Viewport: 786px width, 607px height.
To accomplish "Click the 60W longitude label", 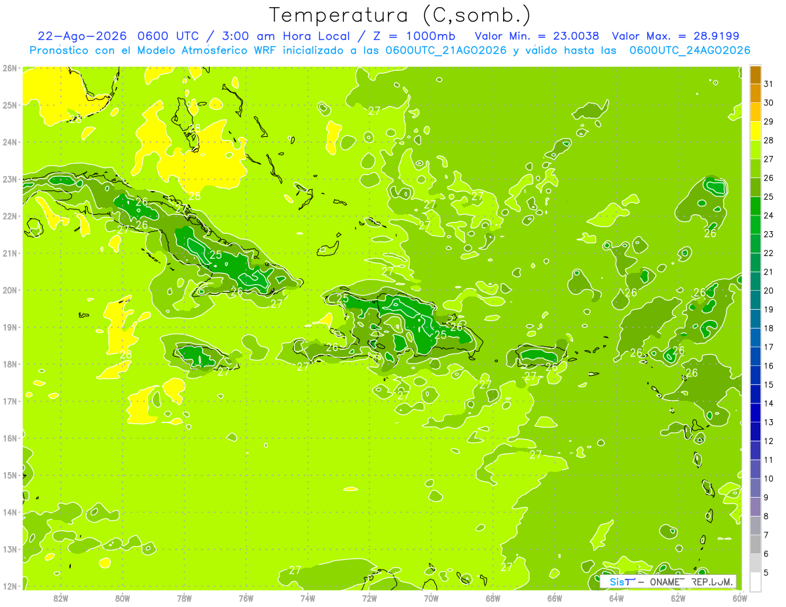I will click(740, 598).
